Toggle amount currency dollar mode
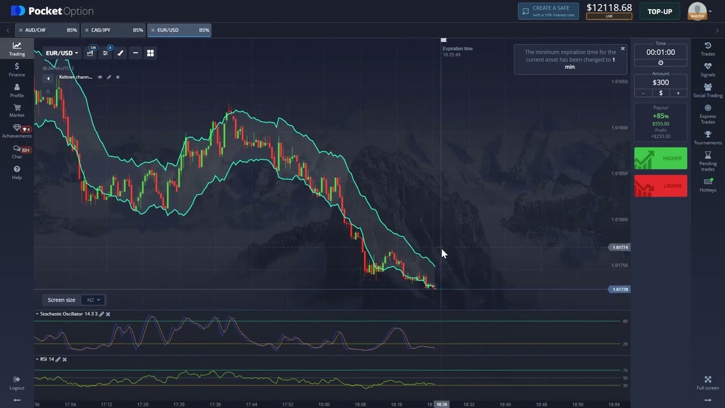The height and width of the screenshot is (408, 725). (x=660, y=93)
